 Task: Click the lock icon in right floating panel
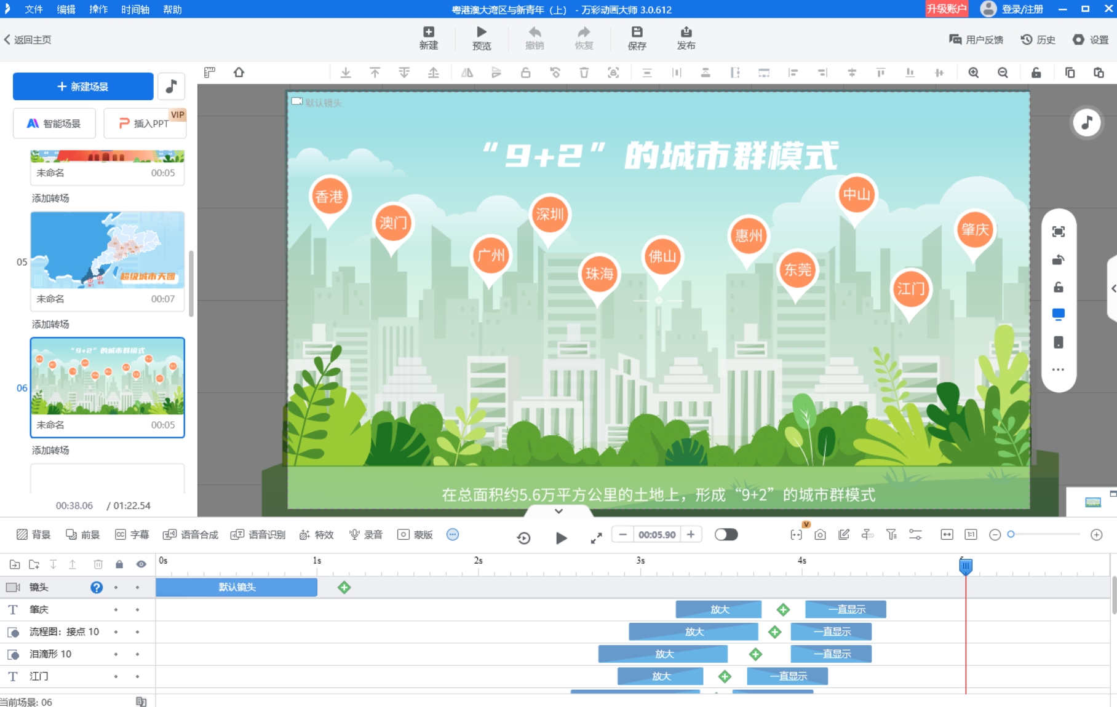click(1058, 287)
